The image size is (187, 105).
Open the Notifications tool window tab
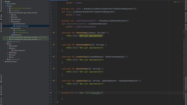186,17
